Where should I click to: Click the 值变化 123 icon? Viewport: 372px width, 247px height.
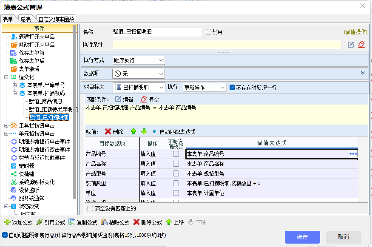point(14,77)
